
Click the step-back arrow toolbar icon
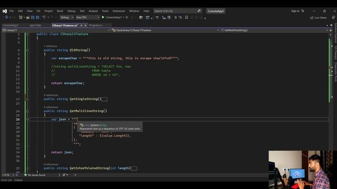[157, 17]
